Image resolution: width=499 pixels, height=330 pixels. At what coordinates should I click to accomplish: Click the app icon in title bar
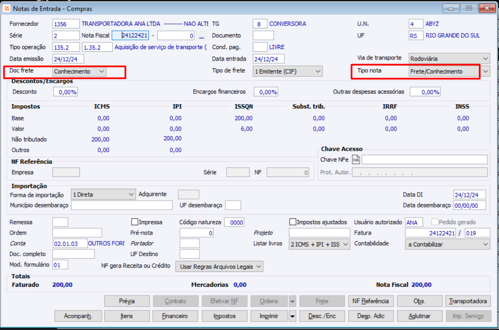tap(7, 8)
